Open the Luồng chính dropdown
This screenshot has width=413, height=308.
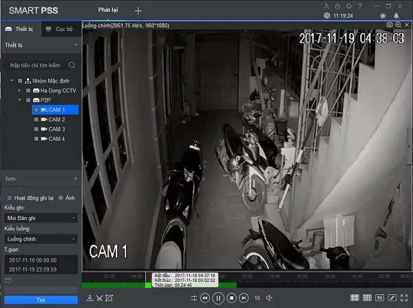coord(41,239)
